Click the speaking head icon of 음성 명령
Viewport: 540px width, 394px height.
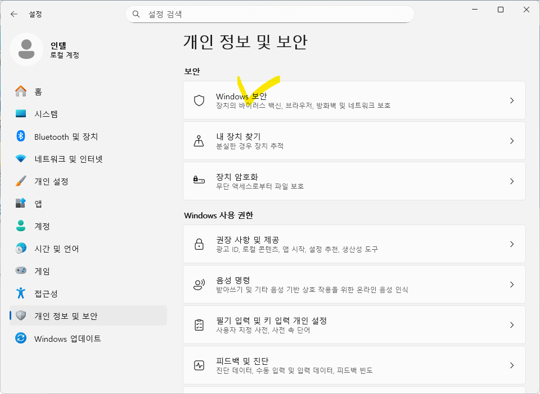(x=199, y=285)
